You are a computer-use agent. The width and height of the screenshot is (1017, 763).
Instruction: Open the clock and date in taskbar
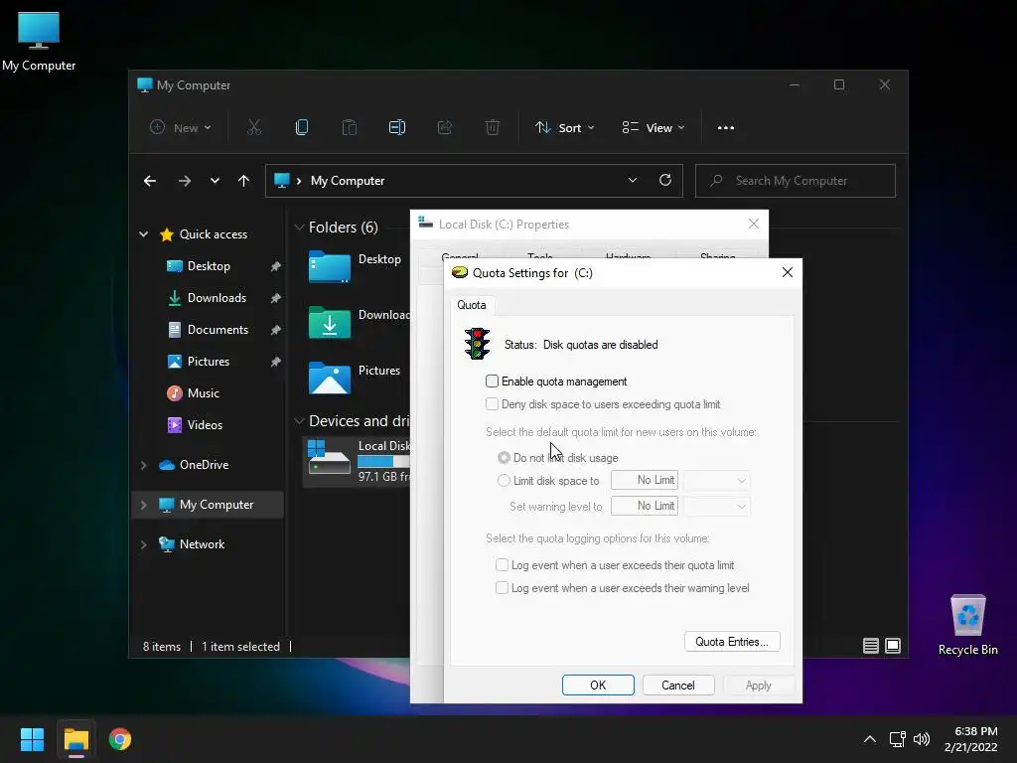coord(971,739)
